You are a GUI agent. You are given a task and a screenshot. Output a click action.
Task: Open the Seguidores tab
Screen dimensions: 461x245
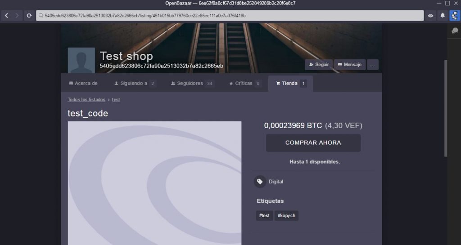(192, 83)
